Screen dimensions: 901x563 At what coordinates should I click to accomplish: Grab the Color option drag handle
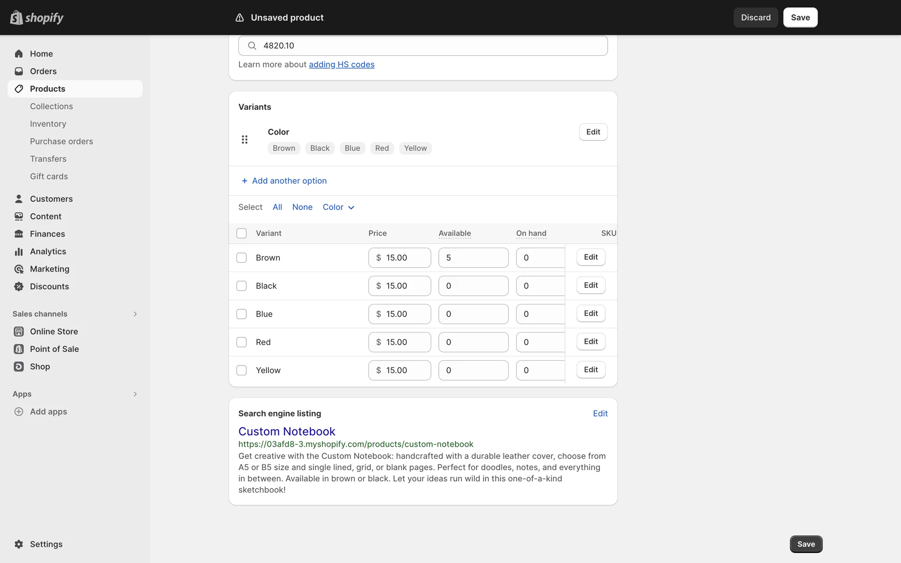click(x=244, y=139)
